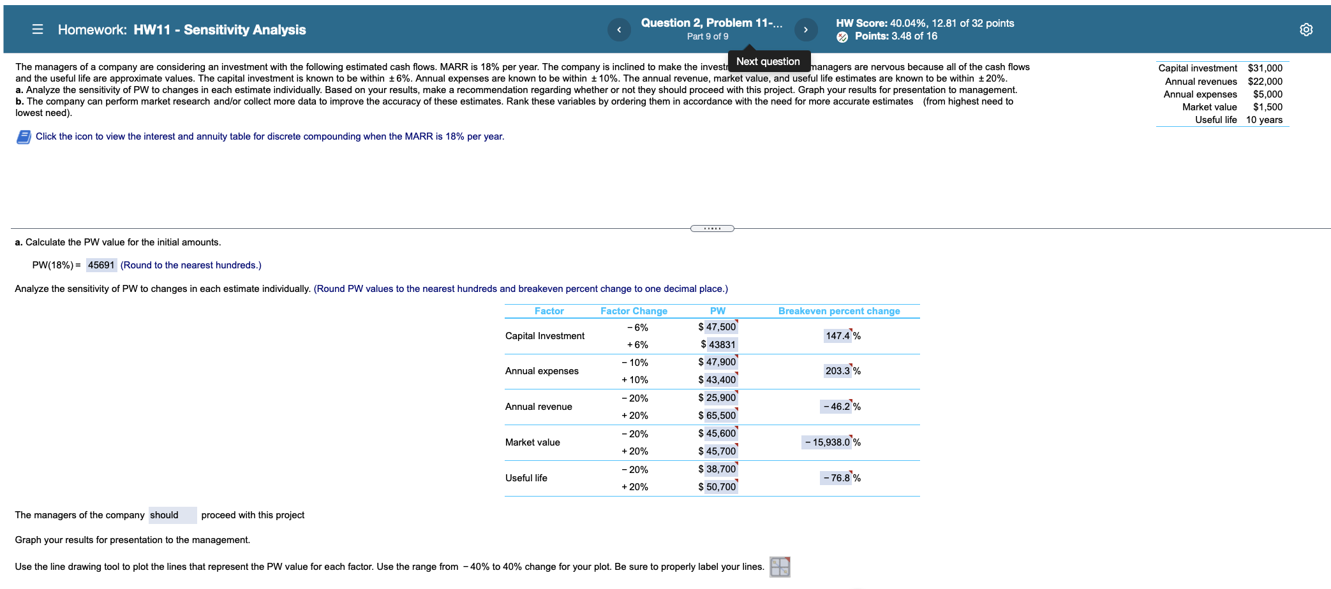Viewport: 1331px width, 589px height.
Task: Open the settings gear menu
Action: click(1305, 29)
